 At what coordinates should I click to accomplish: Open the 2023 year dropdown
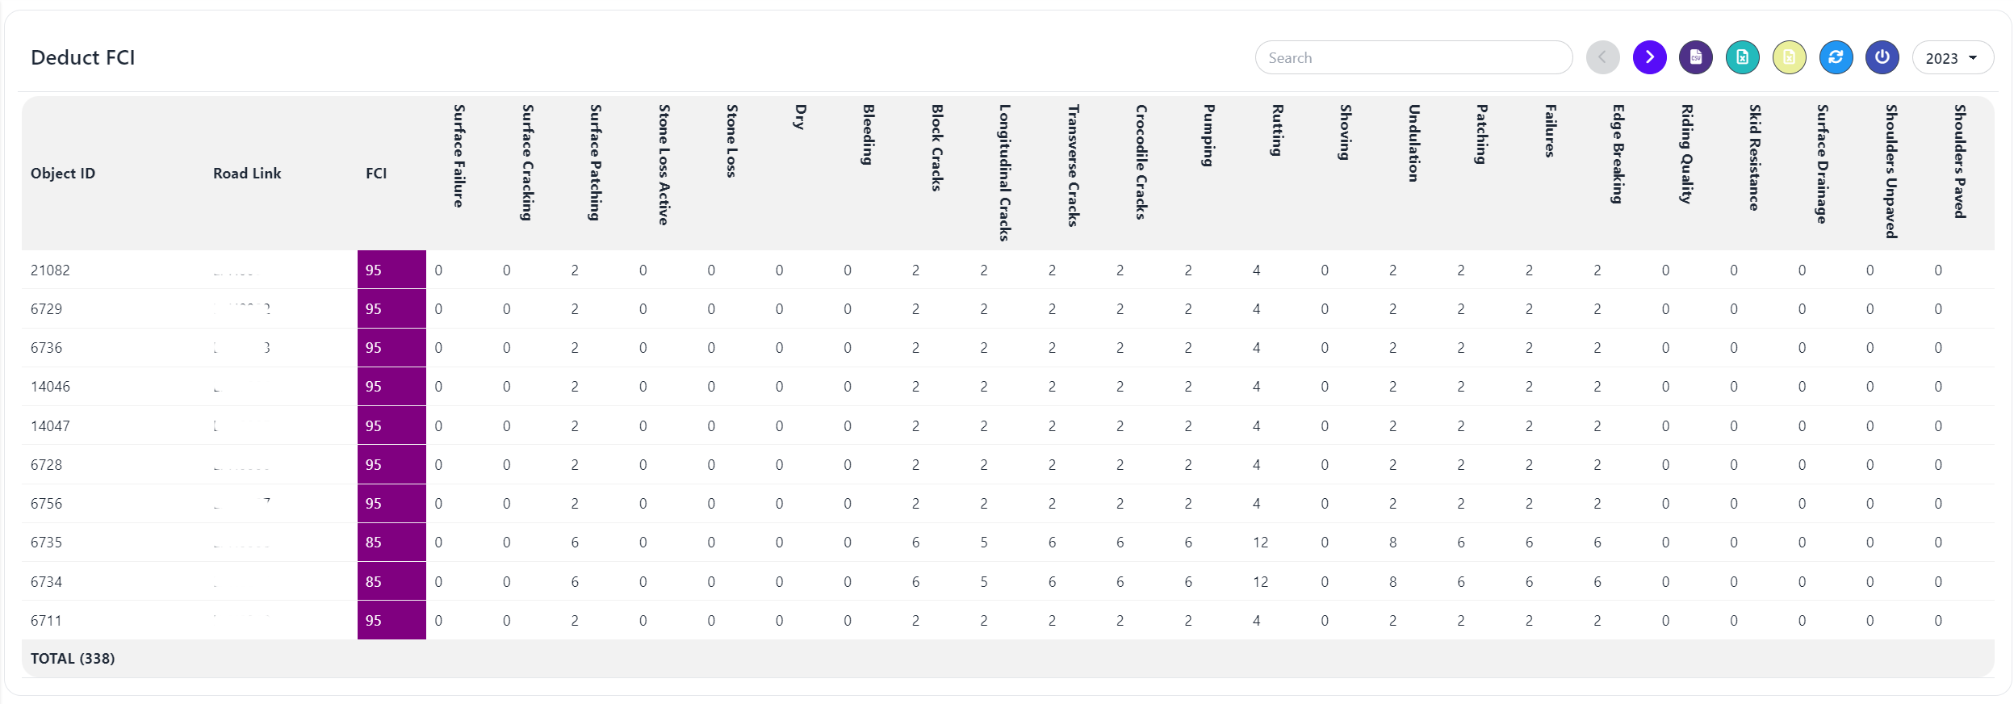(x=1952, y=58)
